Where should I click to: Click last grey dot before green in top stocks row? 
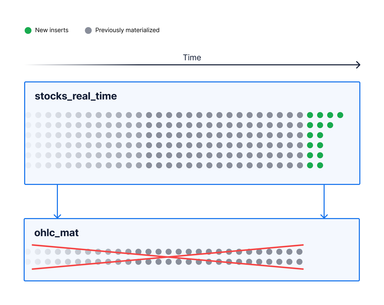(x=300, y=115)
